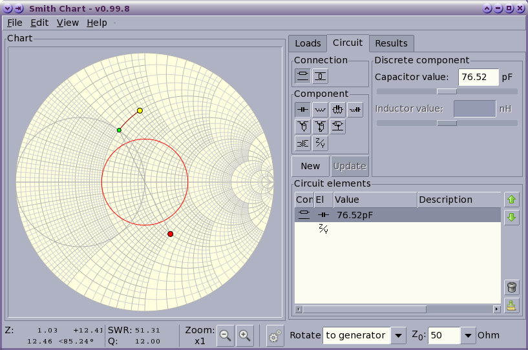528x350 pixels.
Task: Click the pin window icon in title bar
Action: (19, 8)
